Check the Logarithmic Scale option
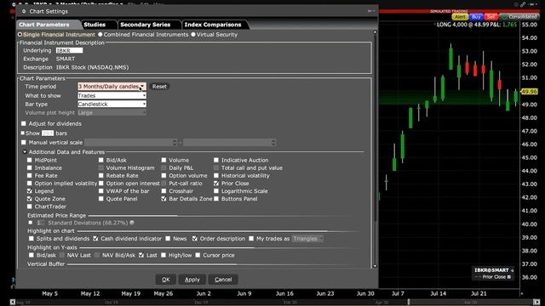Viewport: 545px width, 306px height. pos(216,190)
